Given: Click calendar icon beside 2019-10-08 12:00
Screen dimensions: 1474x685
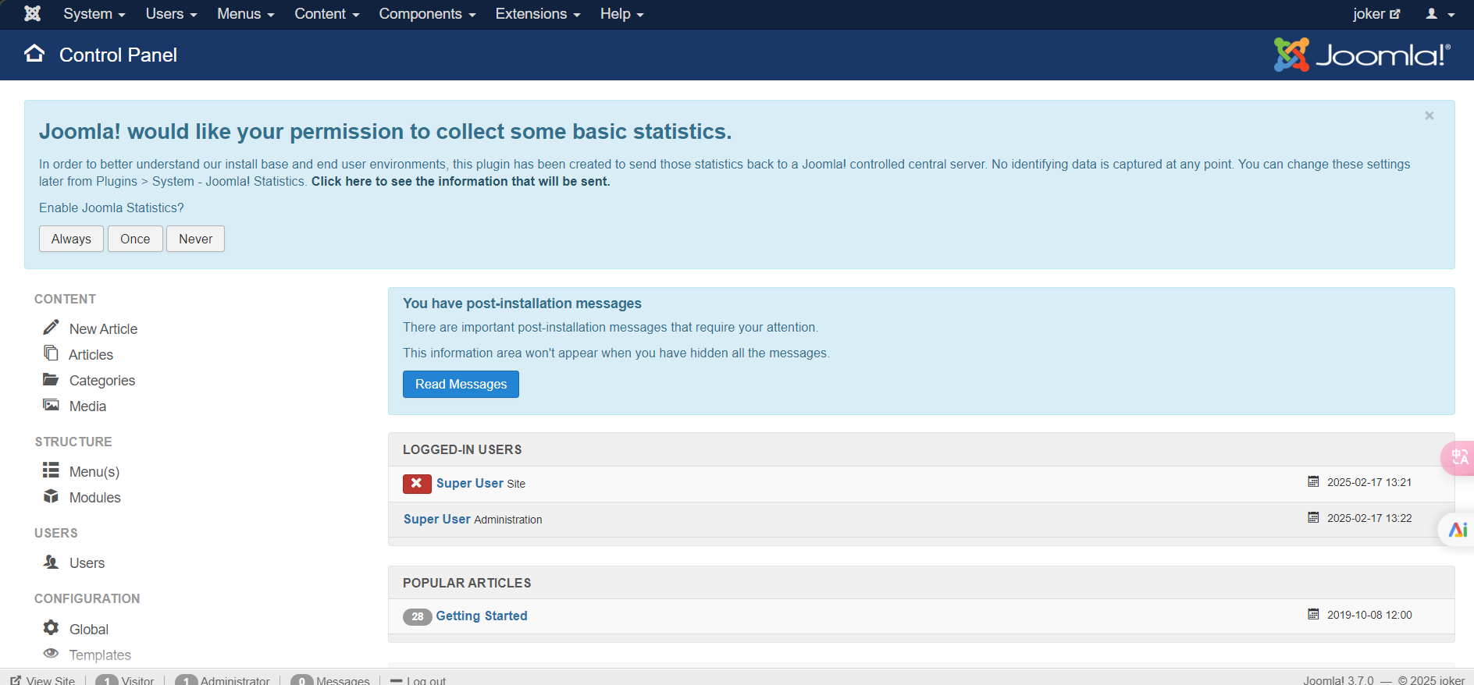Looking at the screenshot, I should [1313, 615].
